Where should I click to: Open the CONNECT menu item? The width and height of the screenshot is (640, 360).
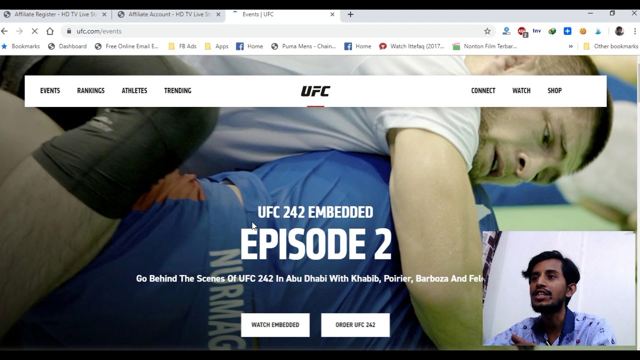pos(483,90)
